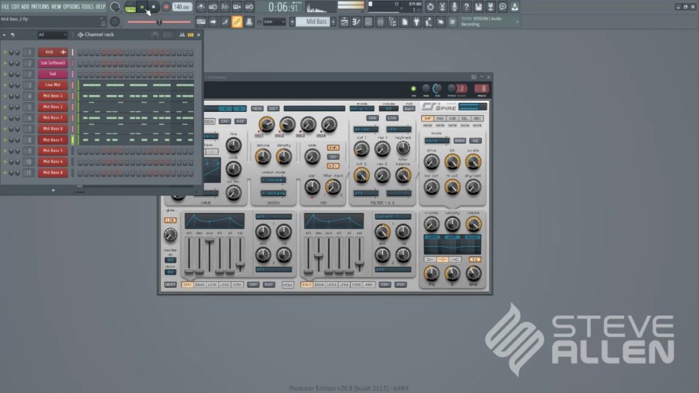Open the FILE menu
The width and height of the screenshot is (699, 393).
point(5,7)
